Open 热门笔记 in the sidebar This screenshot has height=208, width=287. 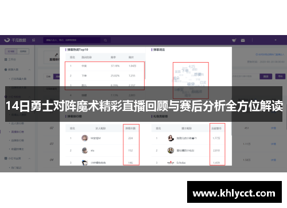(16, 168)
